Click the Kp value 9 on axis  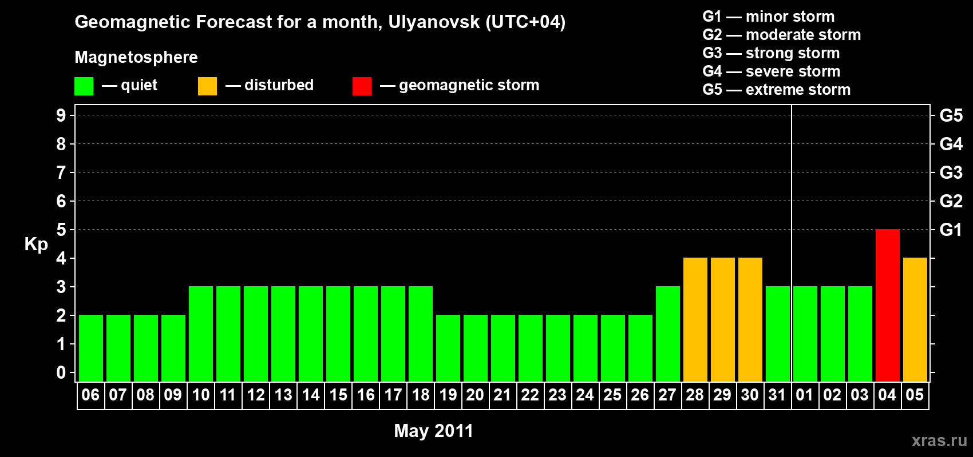pos(61,115)
